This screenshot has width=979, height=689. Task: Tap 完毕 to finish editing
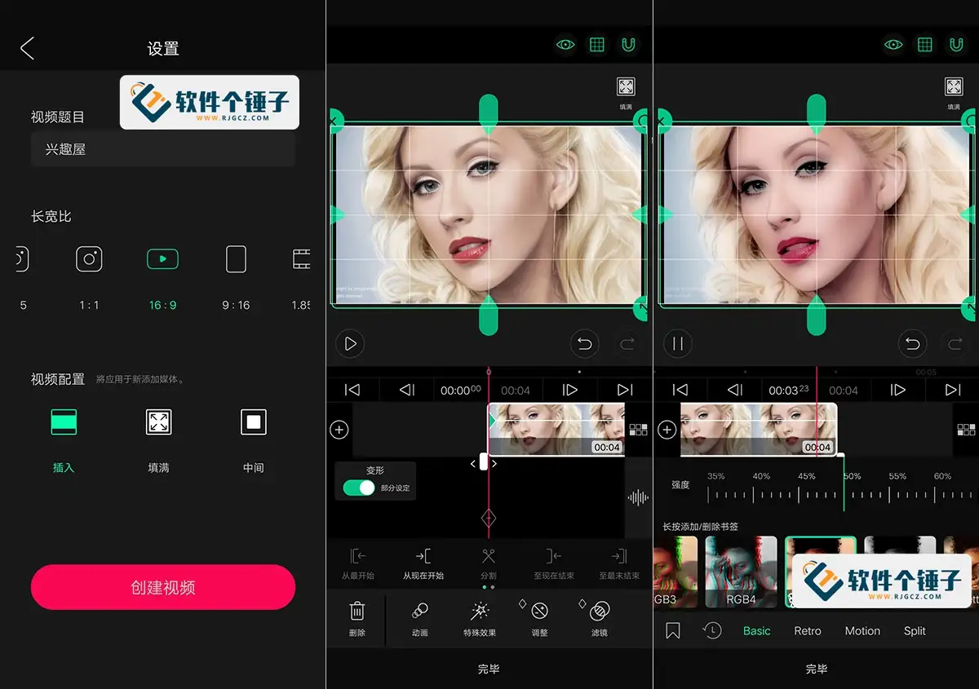[x=489, y=669]
